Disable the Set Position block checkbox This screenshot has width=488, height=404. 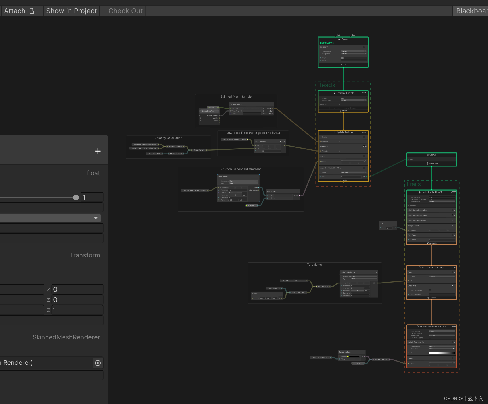(364, 137)
